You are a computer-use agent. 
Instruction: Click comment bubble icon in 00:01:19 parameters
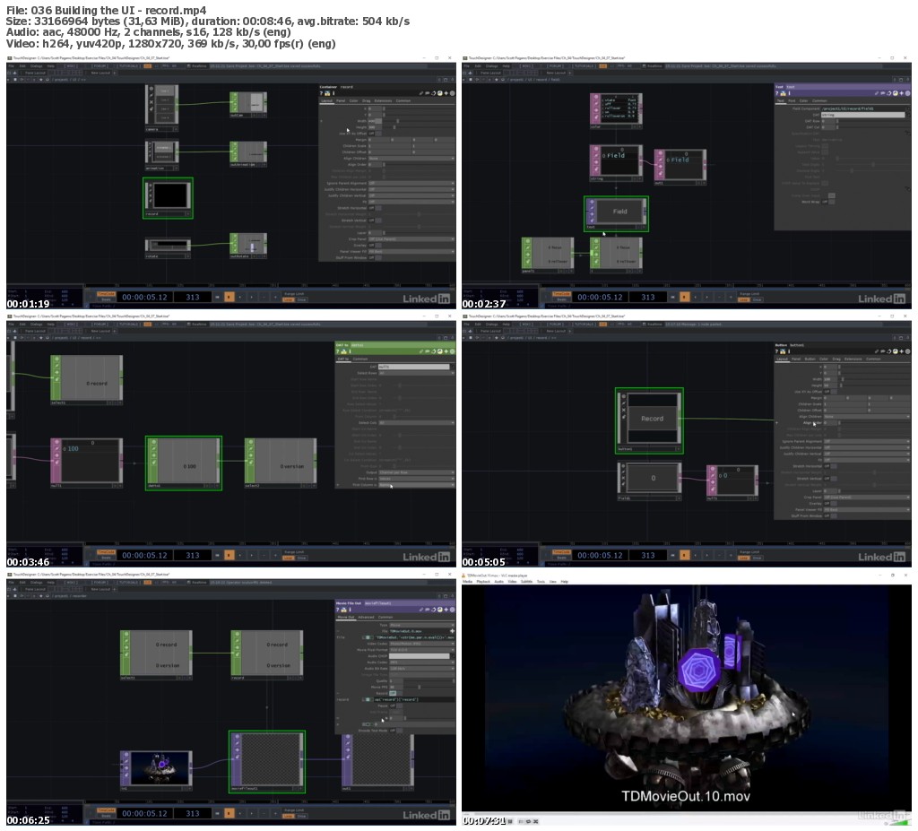click(428, 93)
